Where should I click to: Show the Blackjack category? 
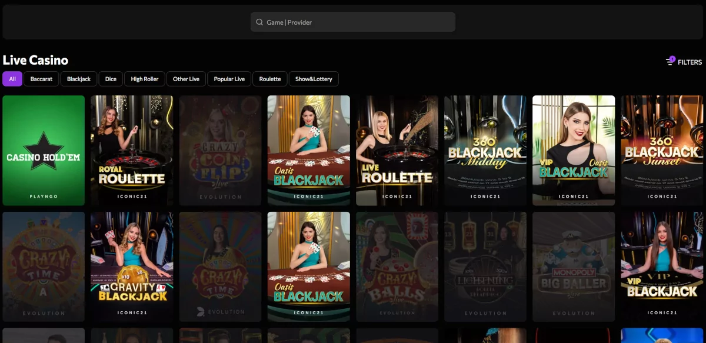79,79
